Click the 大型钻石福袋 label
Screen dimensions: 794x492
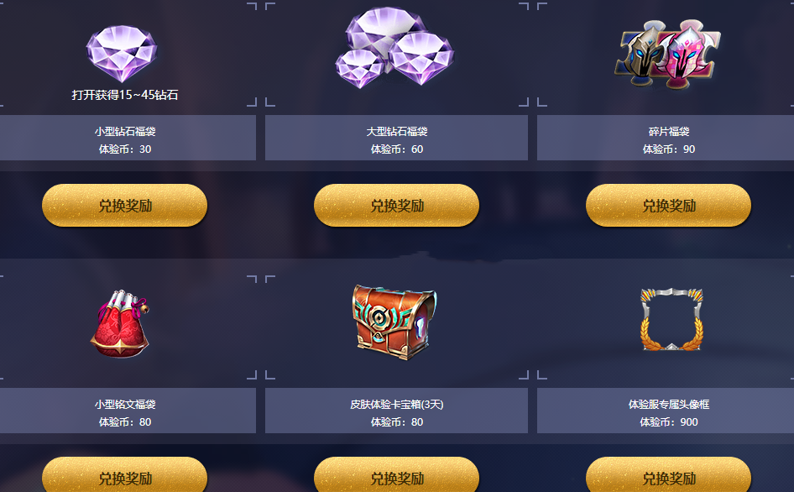point(397,132)
